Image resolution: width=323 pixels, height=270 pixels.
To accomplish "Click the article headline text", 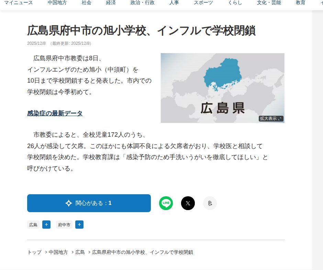I will (x=141, y=31).
